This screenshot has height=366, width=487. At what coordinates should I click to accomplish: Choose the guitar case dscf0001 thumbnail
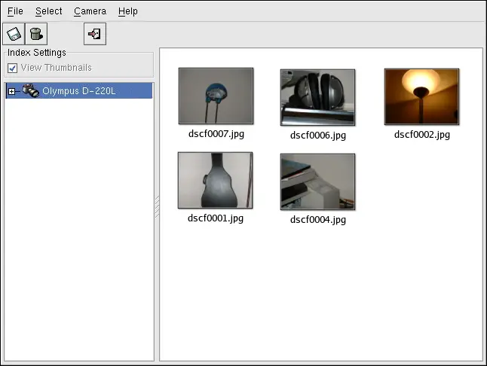pyautogui.click(x=216, y=181)
